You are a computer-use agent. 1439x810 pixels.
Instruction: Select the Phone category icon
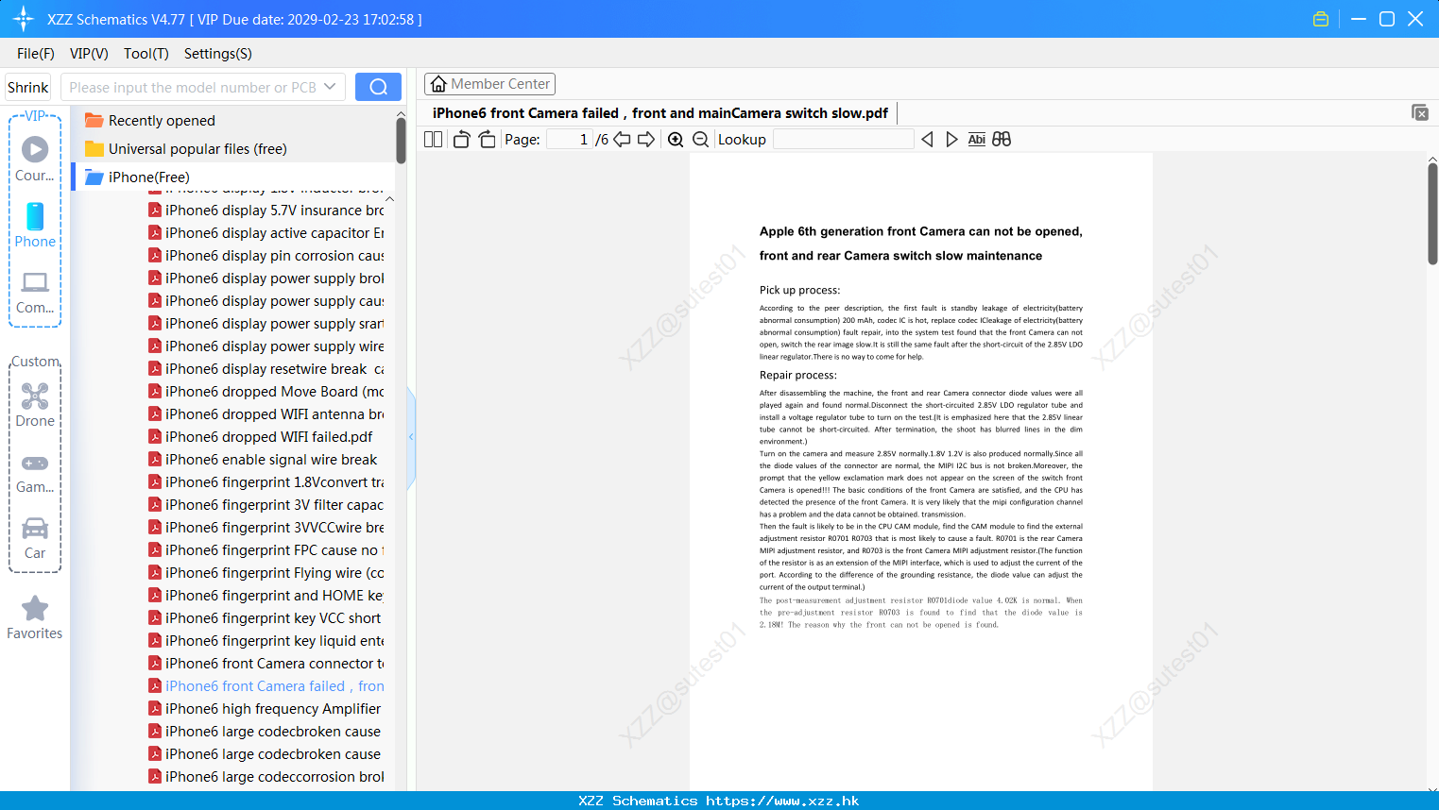coord(35,225)
